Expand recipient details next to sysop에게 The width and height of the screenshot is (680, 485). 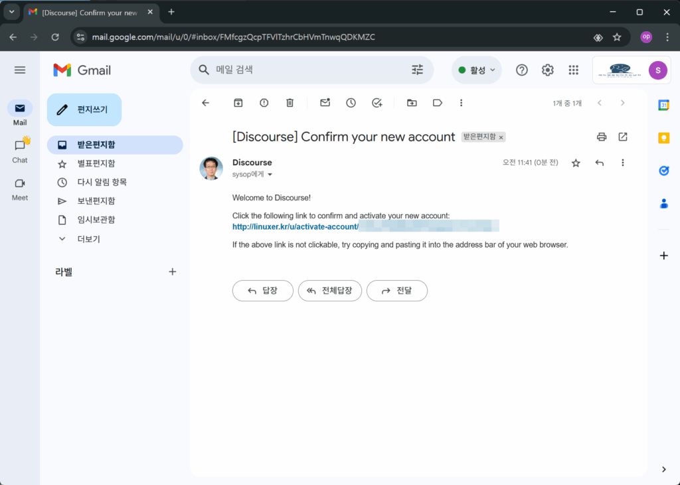[x=270, y=175]
